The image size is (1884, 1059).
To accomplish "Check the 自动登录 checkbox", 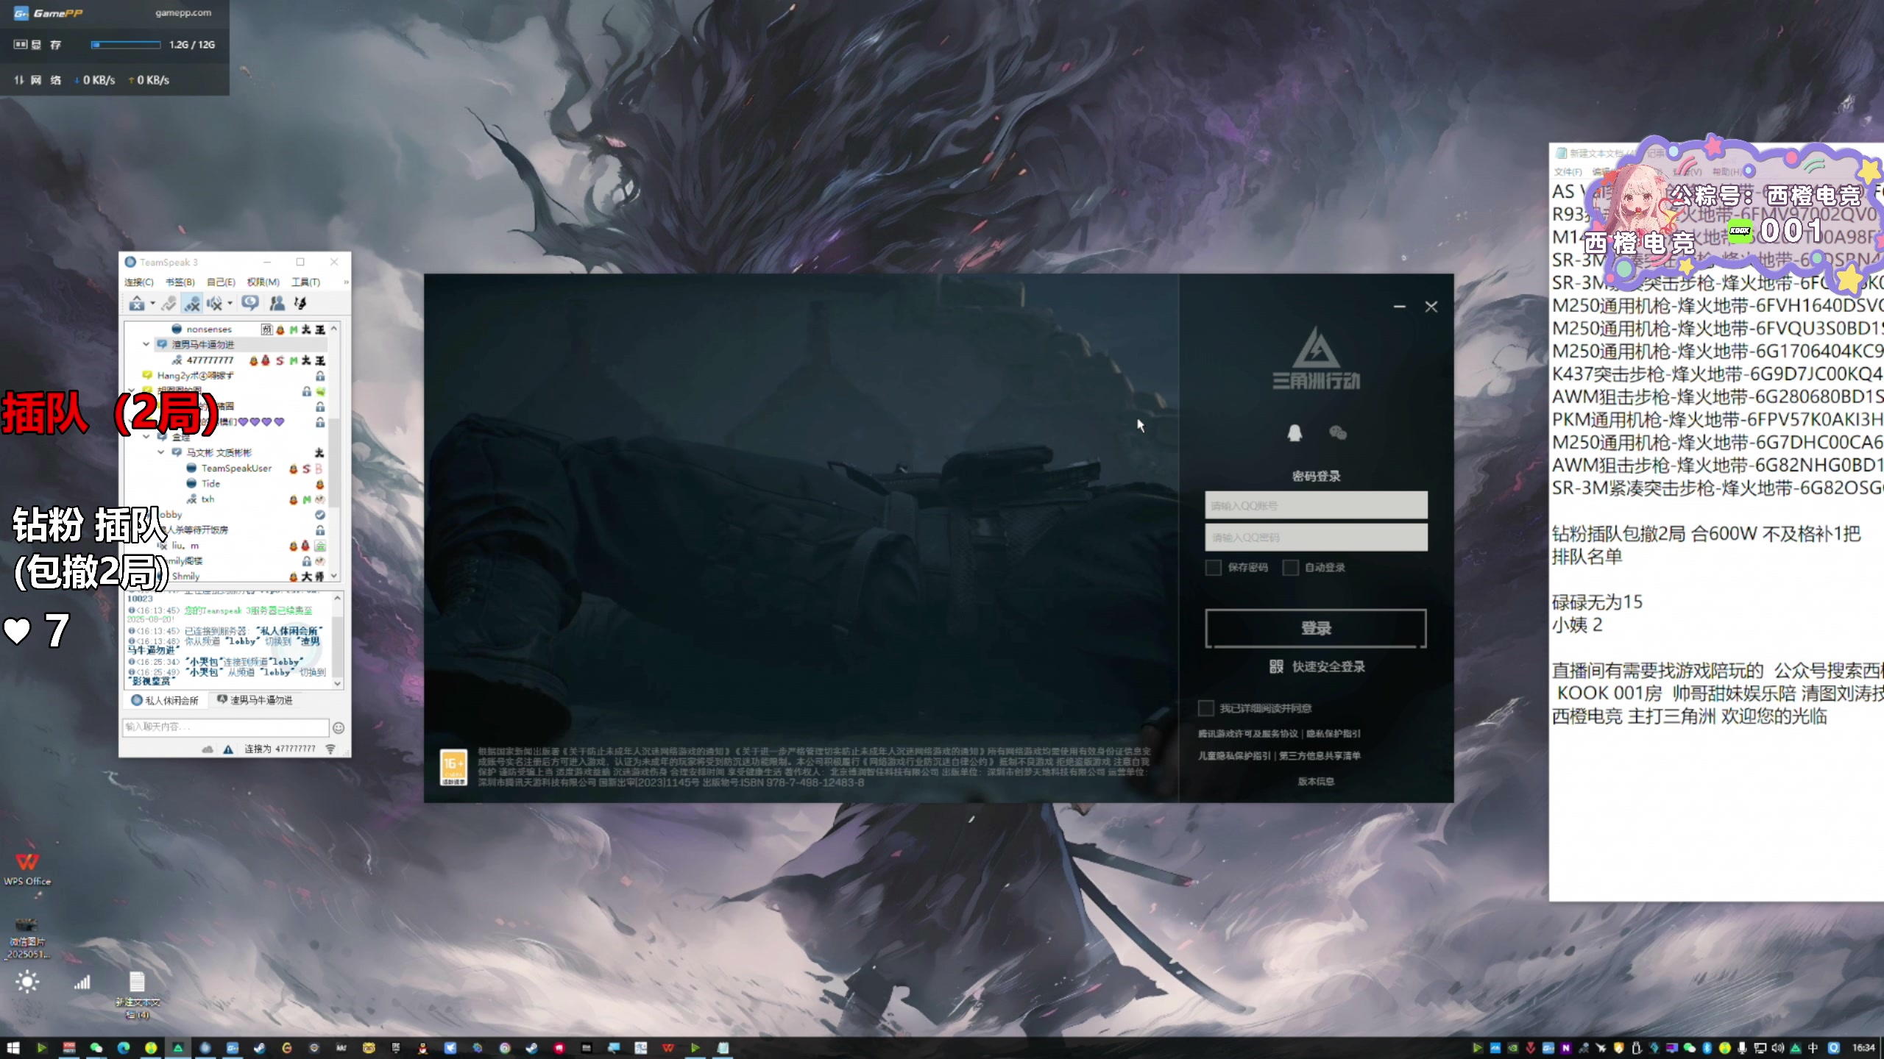I will [x=1290, y=567].
